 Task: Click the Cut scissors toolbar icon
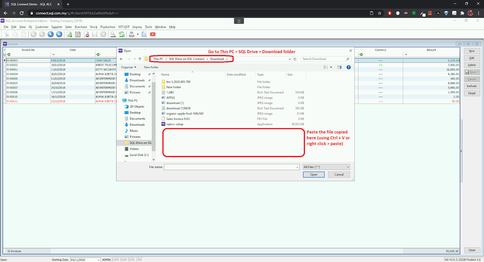6,34
